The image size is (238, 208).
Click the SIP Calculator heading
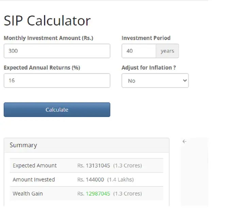pyautogui.click(x=47, y=21)
